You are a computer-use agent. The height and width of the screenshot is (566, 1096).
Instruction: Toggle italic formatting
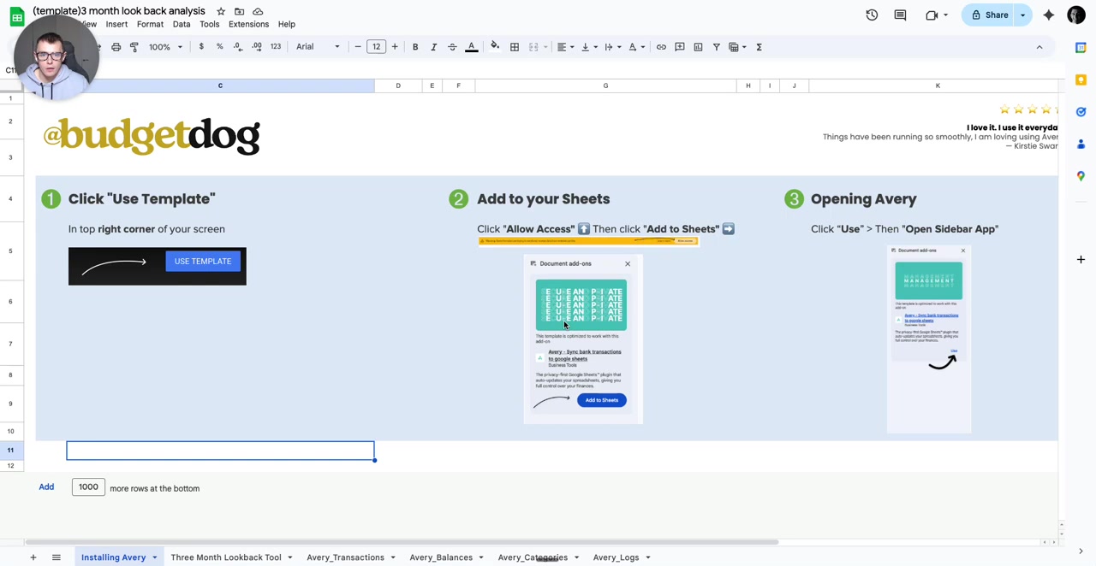coord(433,46)
